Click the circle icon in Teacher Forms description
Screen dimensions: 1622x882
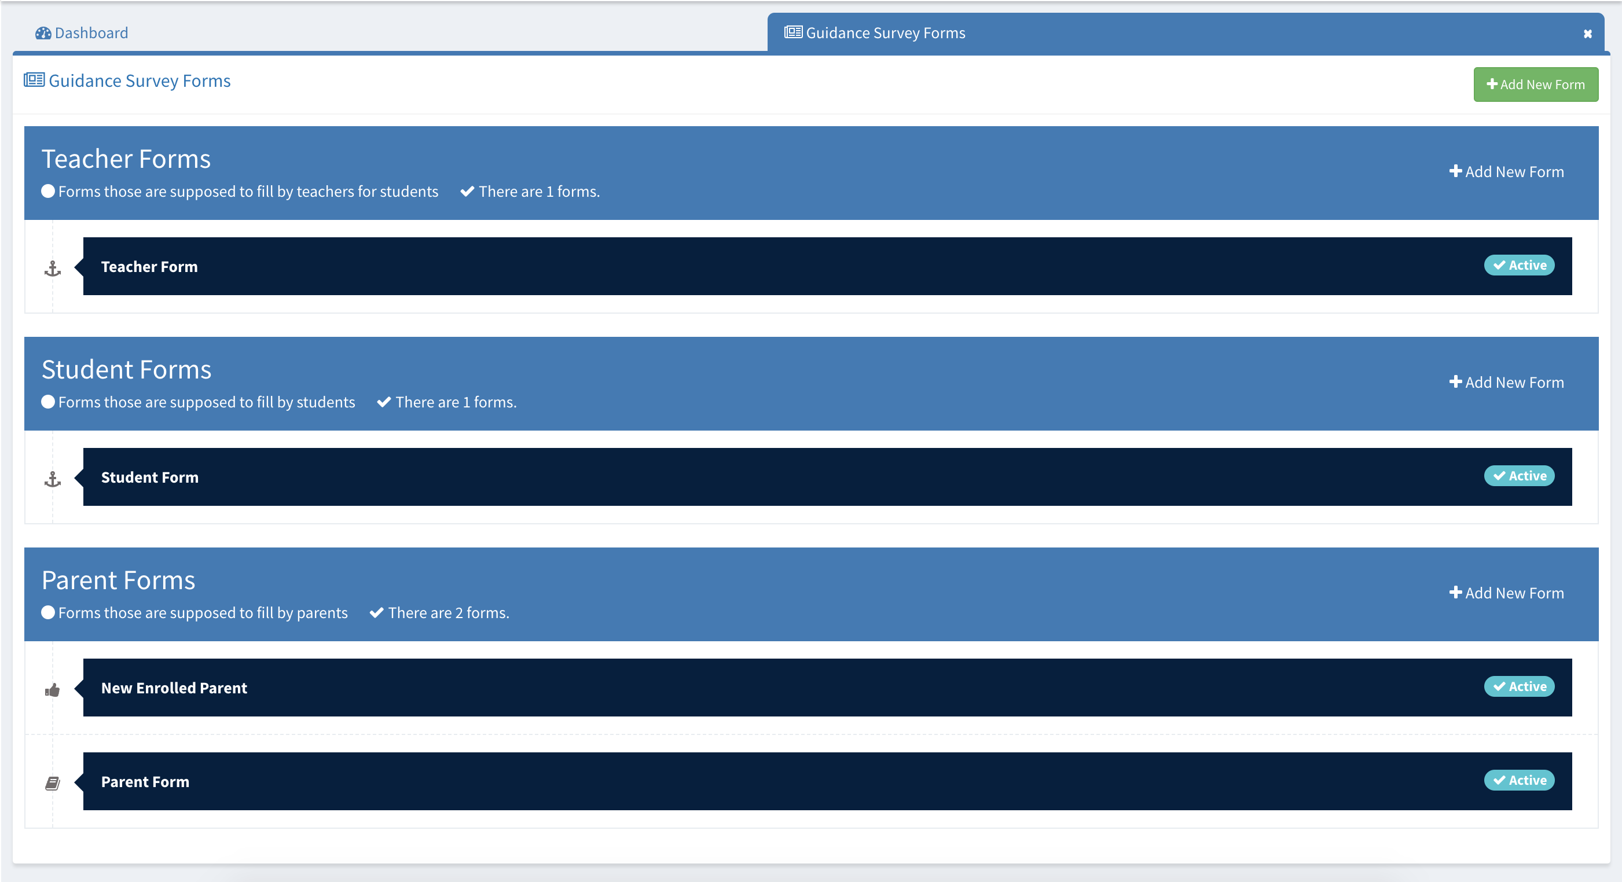tap(48, 192)
